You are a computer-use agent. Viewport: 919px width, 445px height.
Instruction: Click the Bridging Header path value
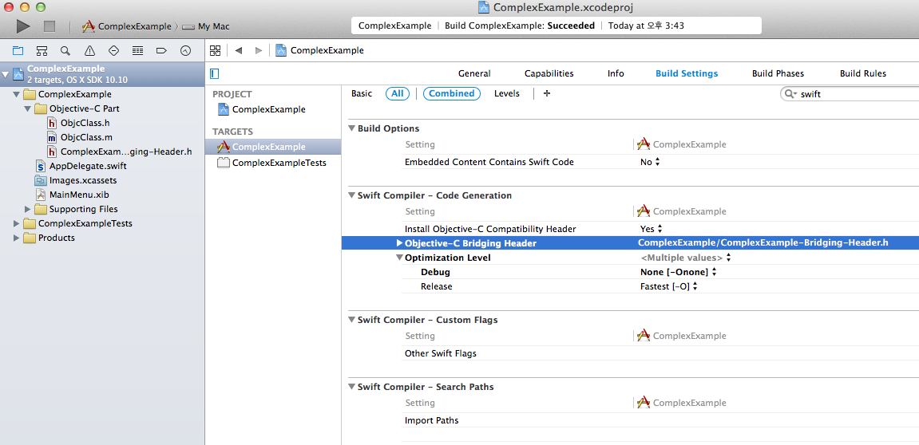tap(763, 243)
